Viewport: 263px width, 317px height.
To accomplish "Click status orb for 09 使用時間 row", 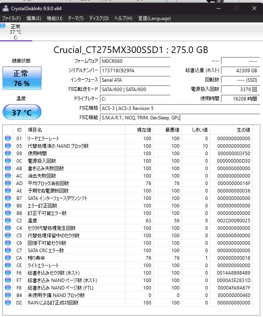I will point(8,153).
